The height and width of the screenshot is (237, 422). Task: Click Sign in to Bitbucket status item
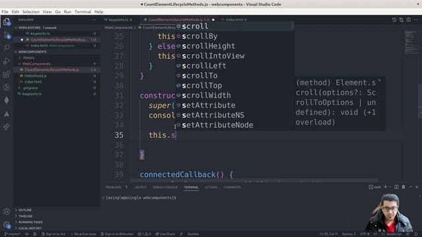pyautogui.click(x=117, y=234)
